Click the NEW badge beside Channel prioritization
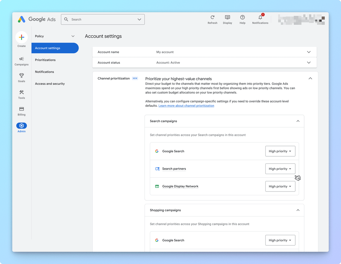 click(135, 78)
